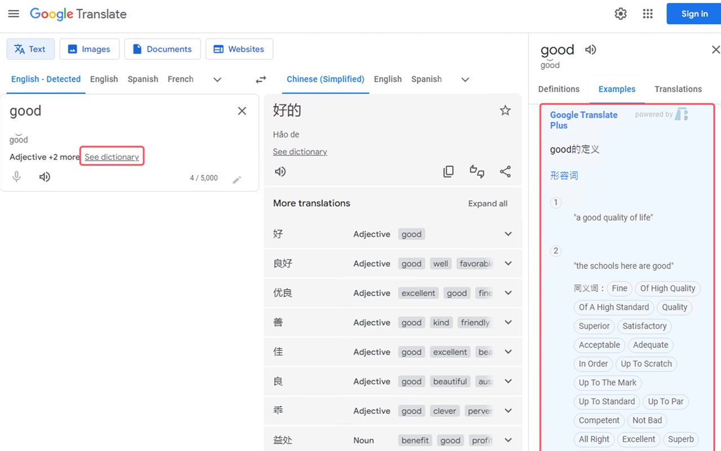
Task: Open the Definitions tab
Action: [559, 89]
